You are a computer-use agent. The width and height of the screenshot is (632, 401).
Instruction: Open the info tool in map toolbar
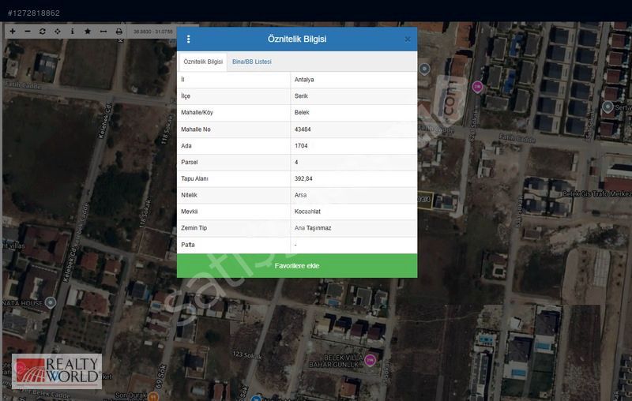pos(72,32)
